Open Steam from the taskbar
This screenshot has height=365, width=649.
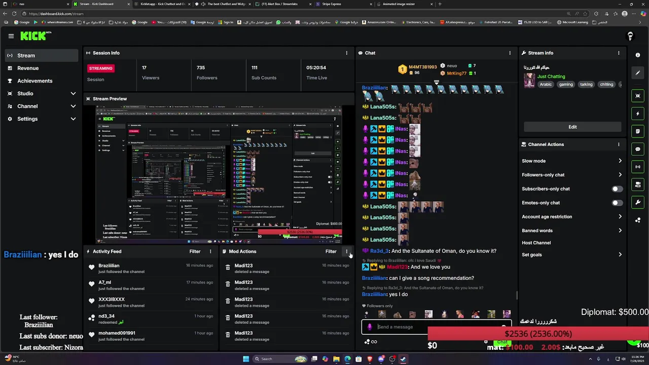(403, 359)
